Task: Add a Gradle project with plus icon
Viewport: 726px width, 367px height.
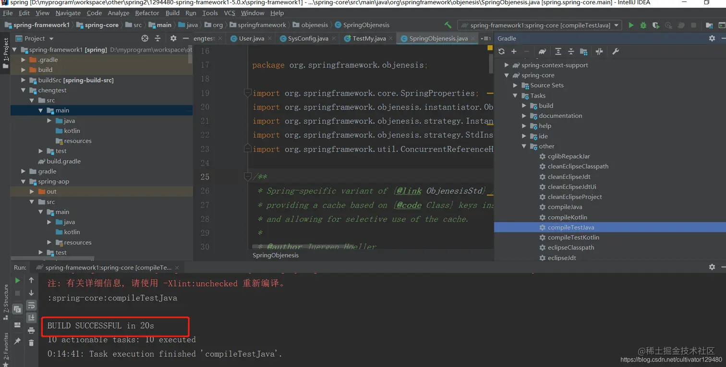Action: tap(514, 51)
